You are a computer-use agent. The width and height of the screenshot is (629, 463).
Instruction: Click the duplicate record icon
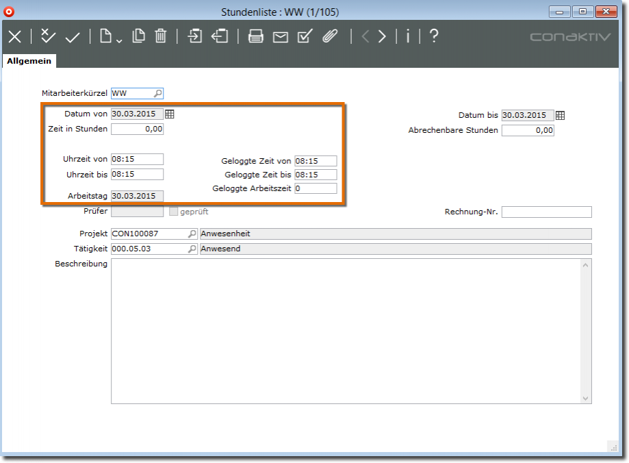139,36
